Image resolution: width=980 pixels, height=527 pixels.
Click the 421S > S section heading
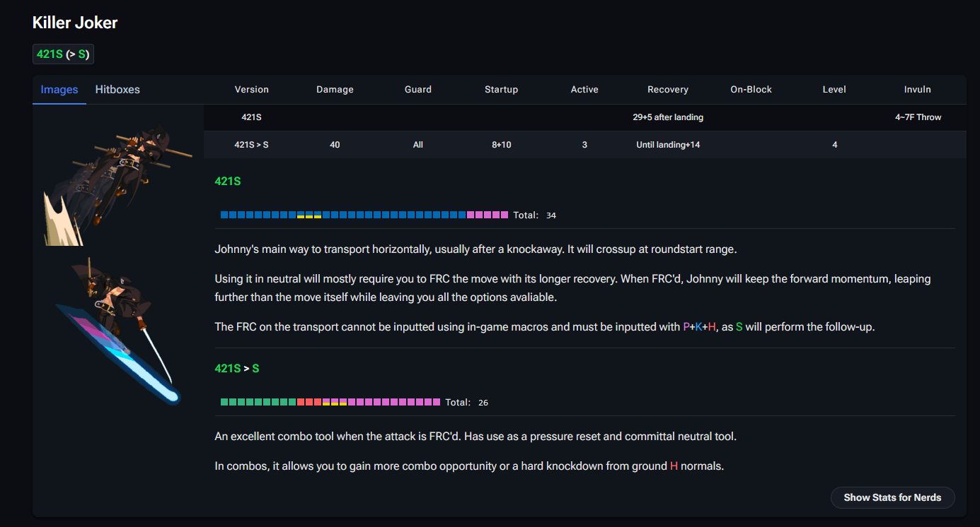pos(237,369)
